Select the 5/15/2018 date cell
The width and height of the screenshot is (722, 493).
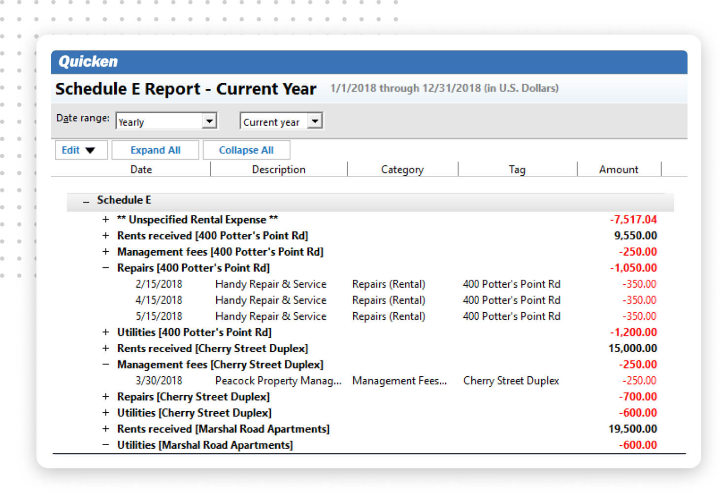pyautogui.click(x=159, y=316)
